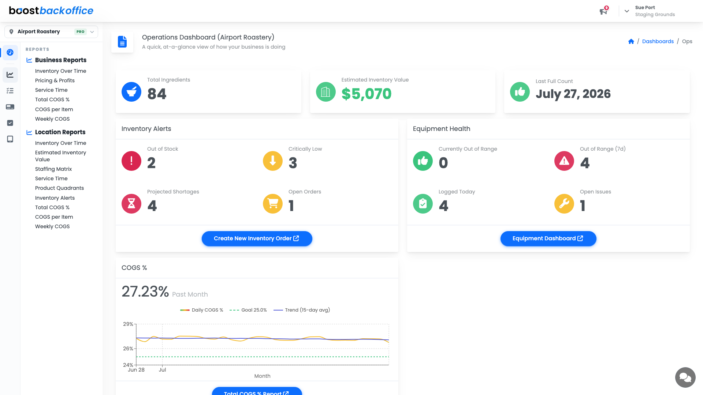Open Staffing Matrix report

(x=53, y=169)
